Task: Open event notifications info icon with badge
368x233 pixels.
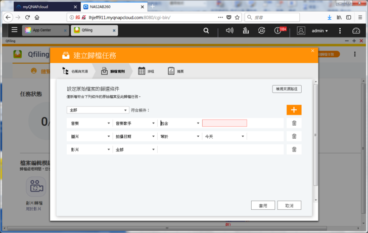Action: click(x=278, y=30)
